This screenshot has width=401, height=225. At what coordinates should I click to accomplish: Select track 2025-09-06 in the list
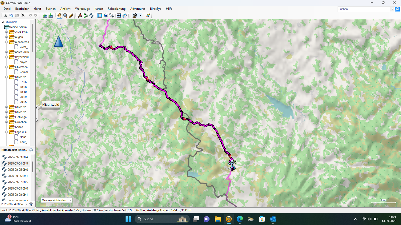tap(18, 176)
